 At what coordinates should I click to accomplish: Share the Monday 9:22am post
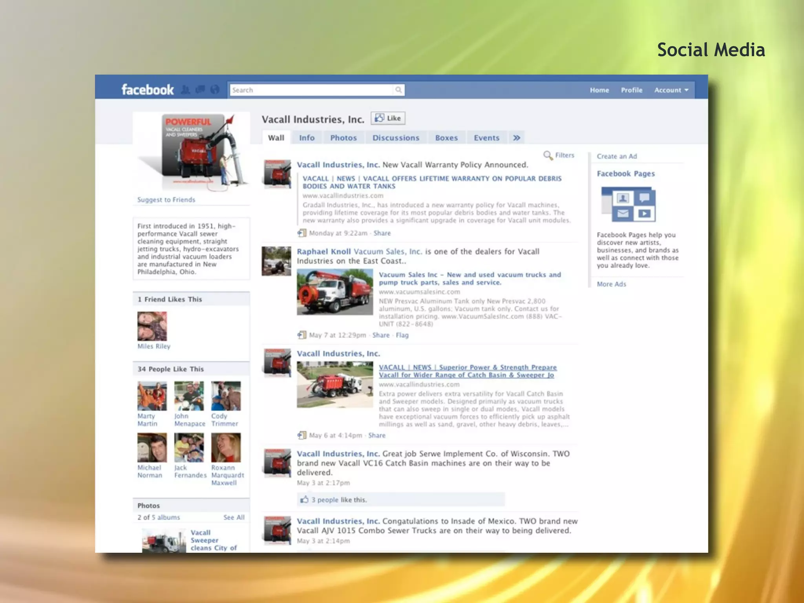tap(382, 233)
